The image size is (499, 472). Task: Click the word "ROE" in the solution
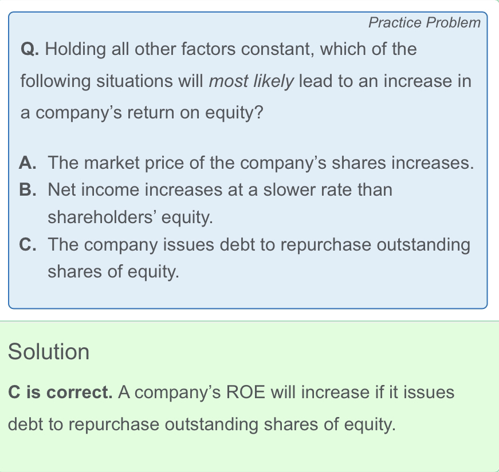pyautogui.click(x=246, y=393)
